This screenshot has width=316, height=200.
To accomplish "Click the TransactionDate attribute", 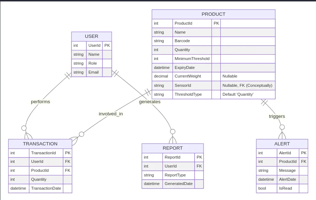I will pyautogui.click(x=46, y=188).
